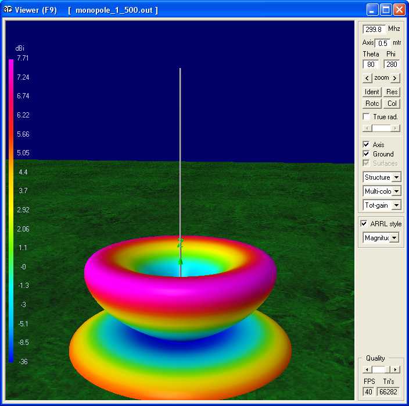409x406 pixels.
Task: Toggle the Ground checkbox off
Action: [366, 154]
